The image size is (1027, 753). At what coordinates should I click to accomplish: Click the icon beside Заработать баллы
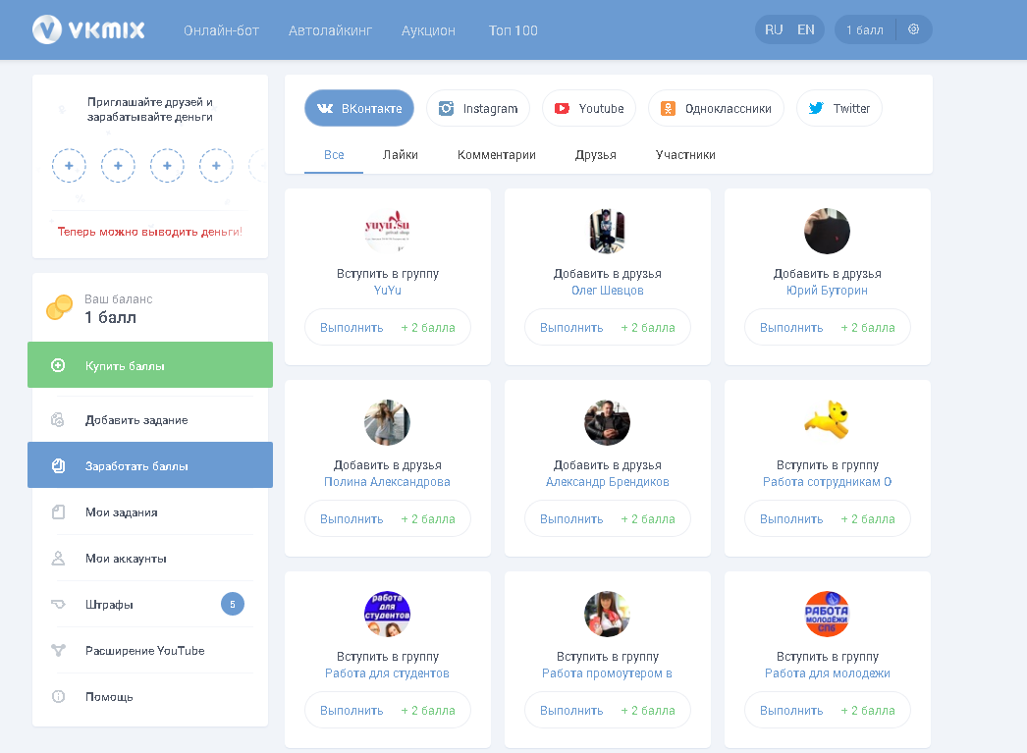[58, 465]
